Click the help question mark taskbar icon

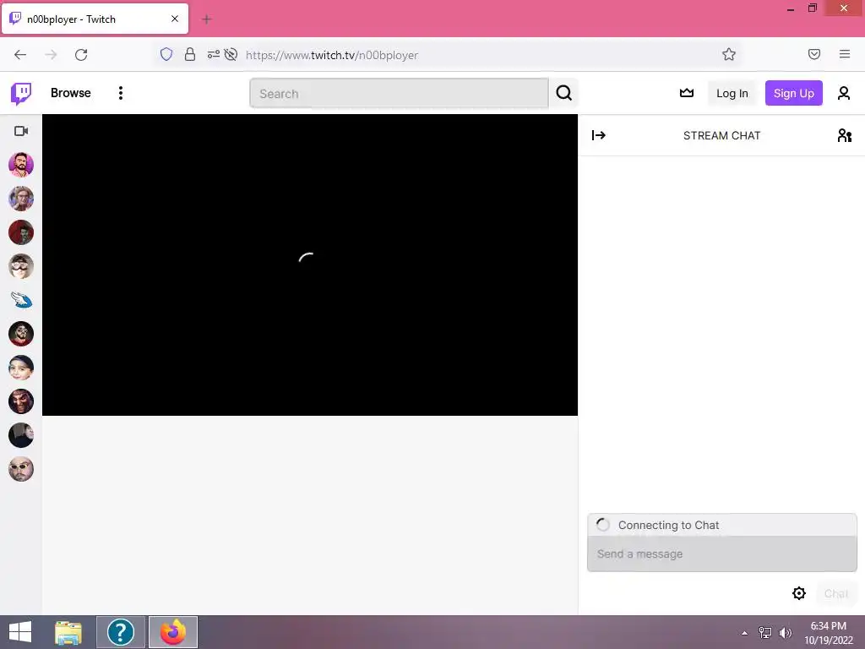120,632
